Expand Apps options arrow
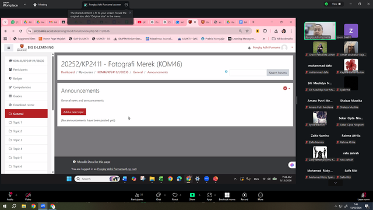Image resolution: width=373 pixels, height=210 pixels. [215, 195]
